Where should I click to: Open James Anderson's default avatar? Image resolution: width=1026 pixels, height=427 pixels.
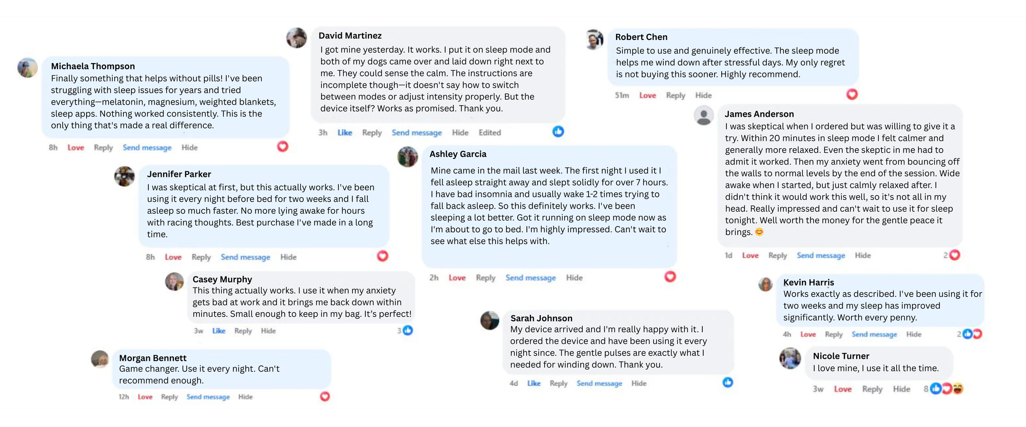click(704, 115)
